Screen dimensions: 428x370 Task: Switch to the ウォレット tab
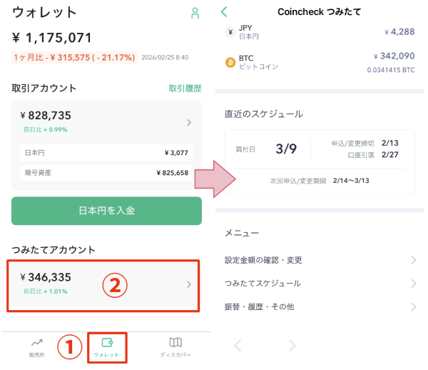tap(106, 346)
